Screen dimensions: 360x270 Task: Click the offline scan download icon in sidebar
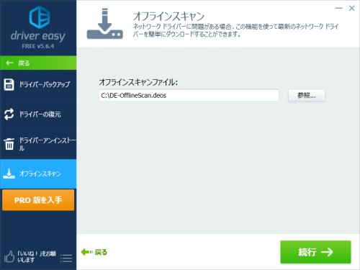point(9,174)
